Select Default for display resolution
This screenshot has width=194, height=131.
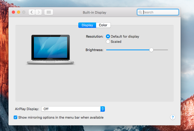click(x=108, y=37)
